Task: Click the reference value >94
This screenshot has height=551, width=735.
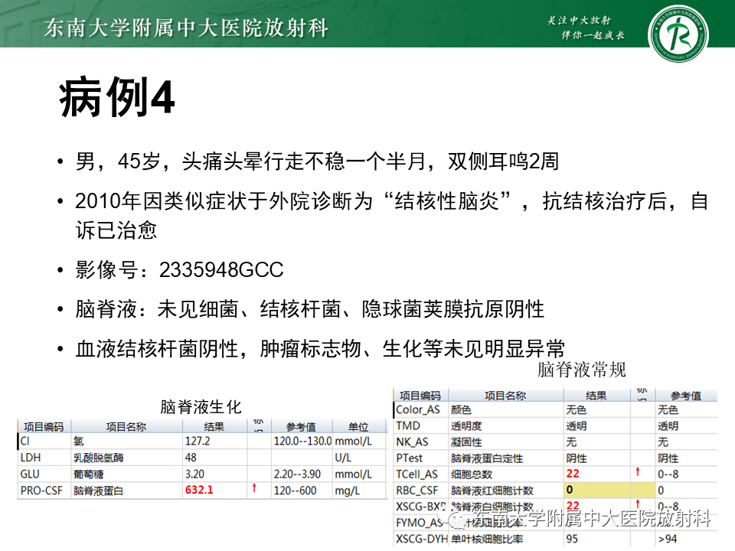Action: pos(668,539)
